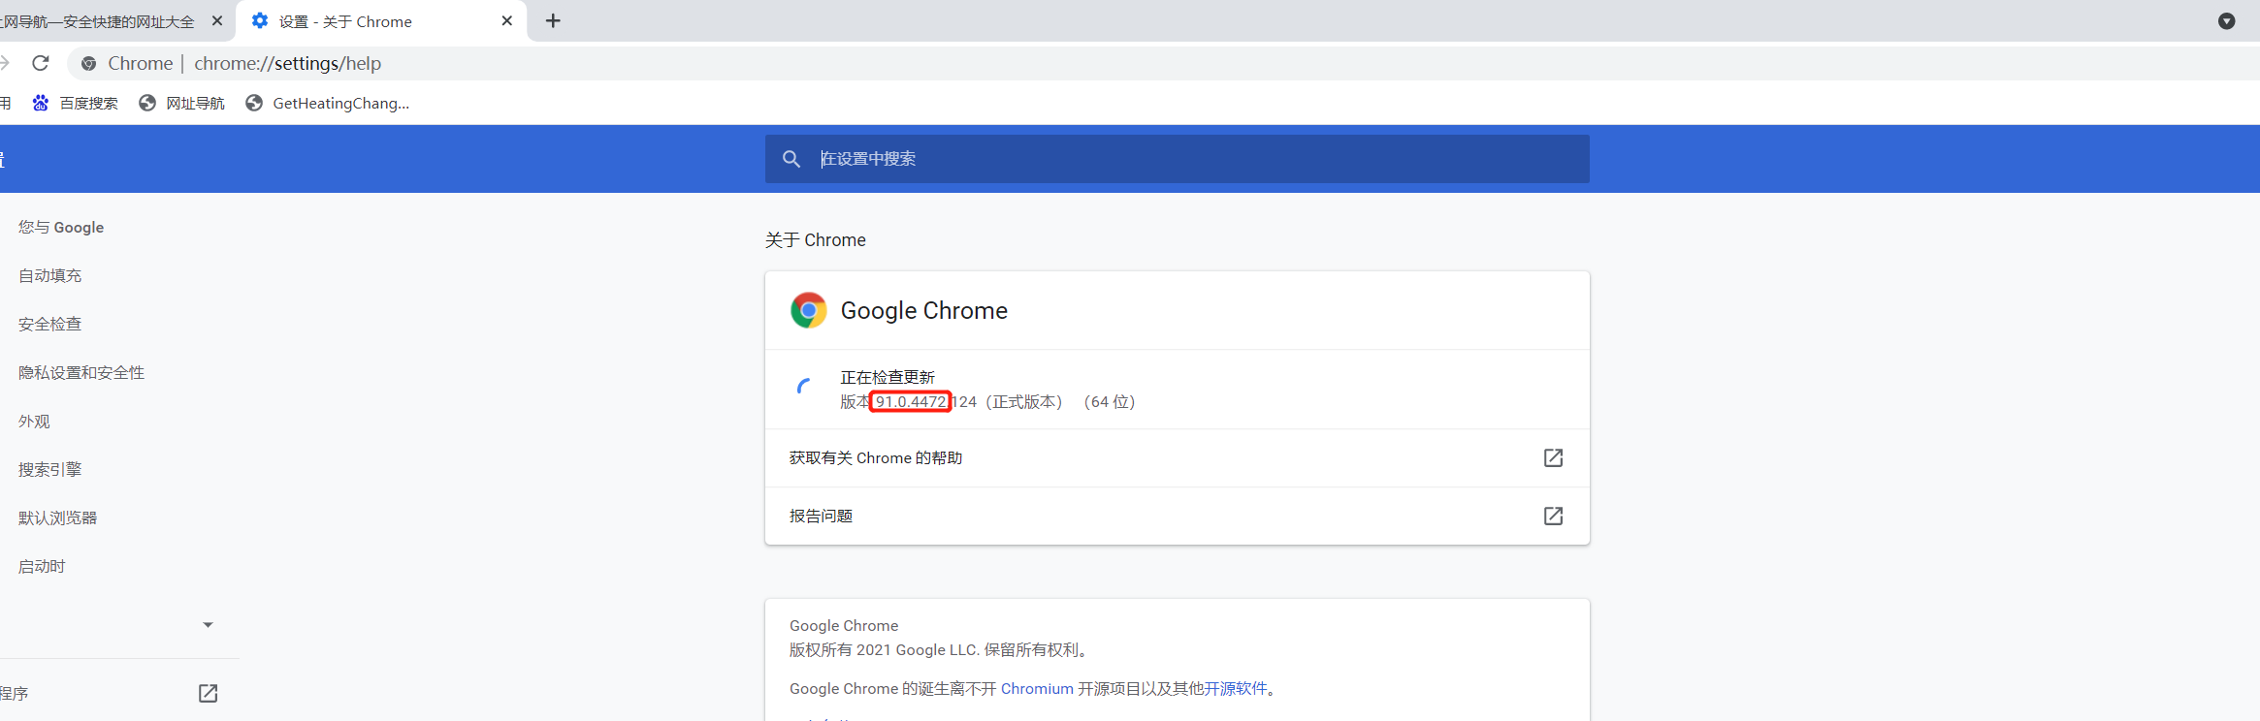This screenshot has height=721, width=2260.
Task: Open a new tab with plus button
Action: tap(553, 20)
